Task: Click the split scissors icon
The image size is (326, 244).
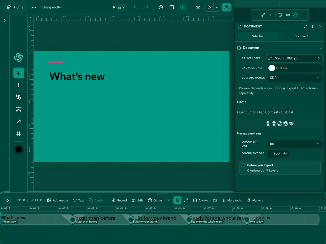Action: [x=169, y=201]
